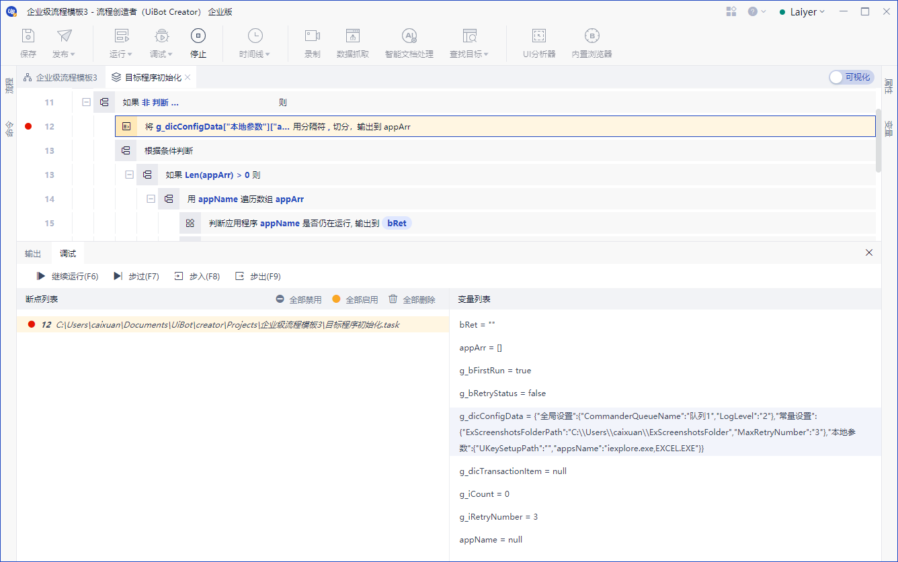This screenshot has width=898, height=562.
Task: Click the 如果 condition icon on line 11
Action: point(104,102)
